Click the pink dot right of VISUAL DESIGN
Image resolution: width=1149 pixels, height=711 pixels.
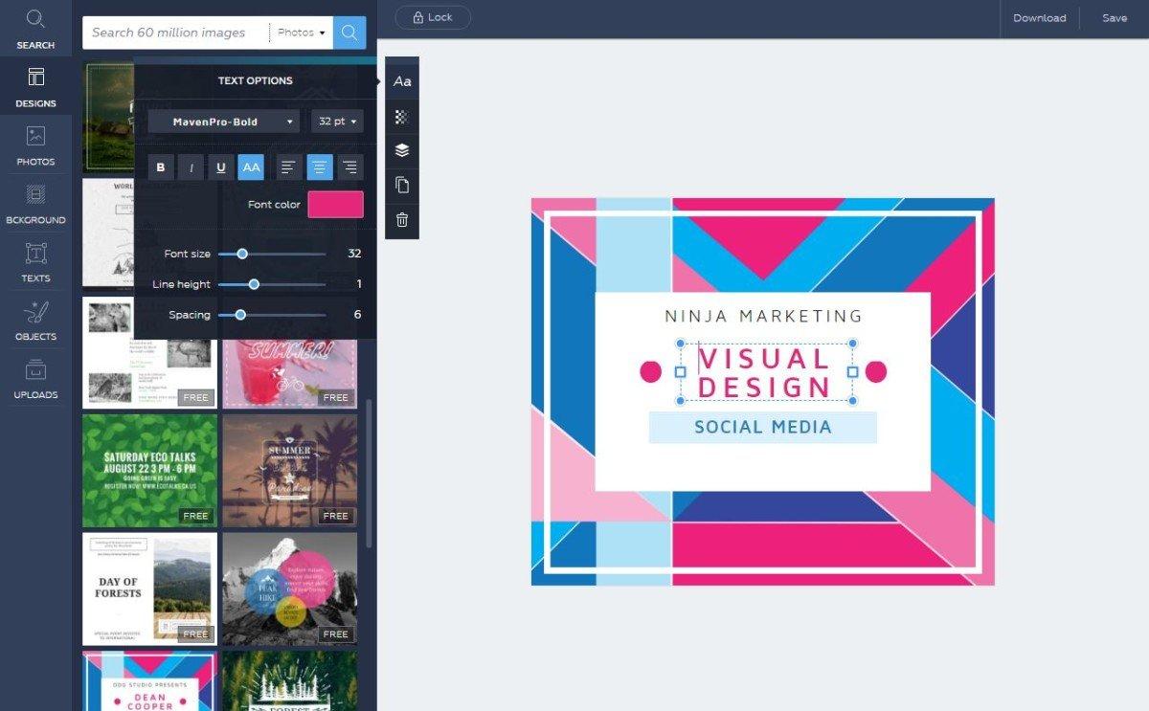coord(876,372)
